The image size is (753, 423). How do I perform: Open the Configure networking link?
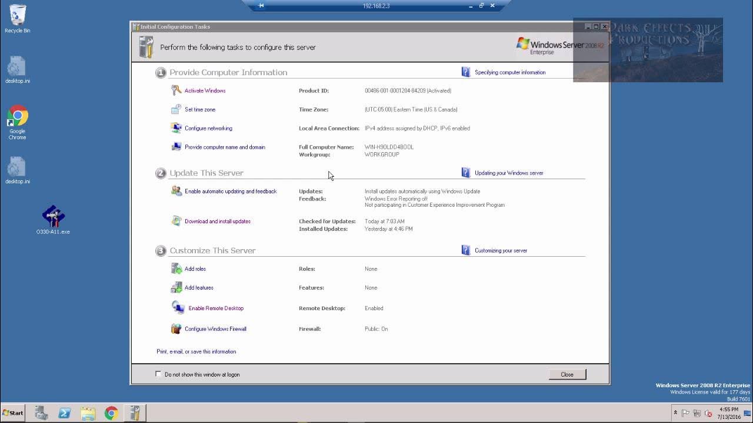208,128
